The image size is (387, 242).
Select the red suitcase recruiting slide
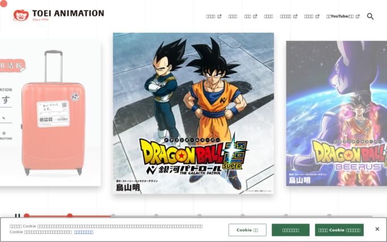[x=50, y=113]
